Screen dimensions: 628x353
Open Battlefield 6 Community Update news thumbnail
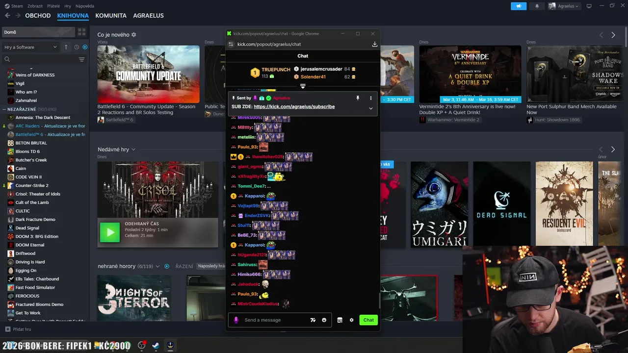(x=148, y=74)
